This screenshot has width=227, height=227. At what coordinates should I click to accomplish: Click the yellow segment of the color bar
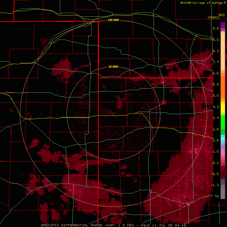[x=223, y=108]
